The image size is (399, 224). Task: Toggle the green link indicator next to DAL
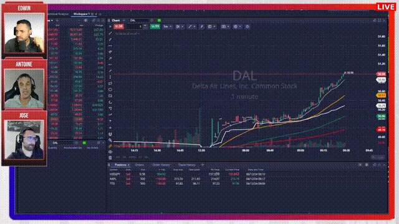159,21
